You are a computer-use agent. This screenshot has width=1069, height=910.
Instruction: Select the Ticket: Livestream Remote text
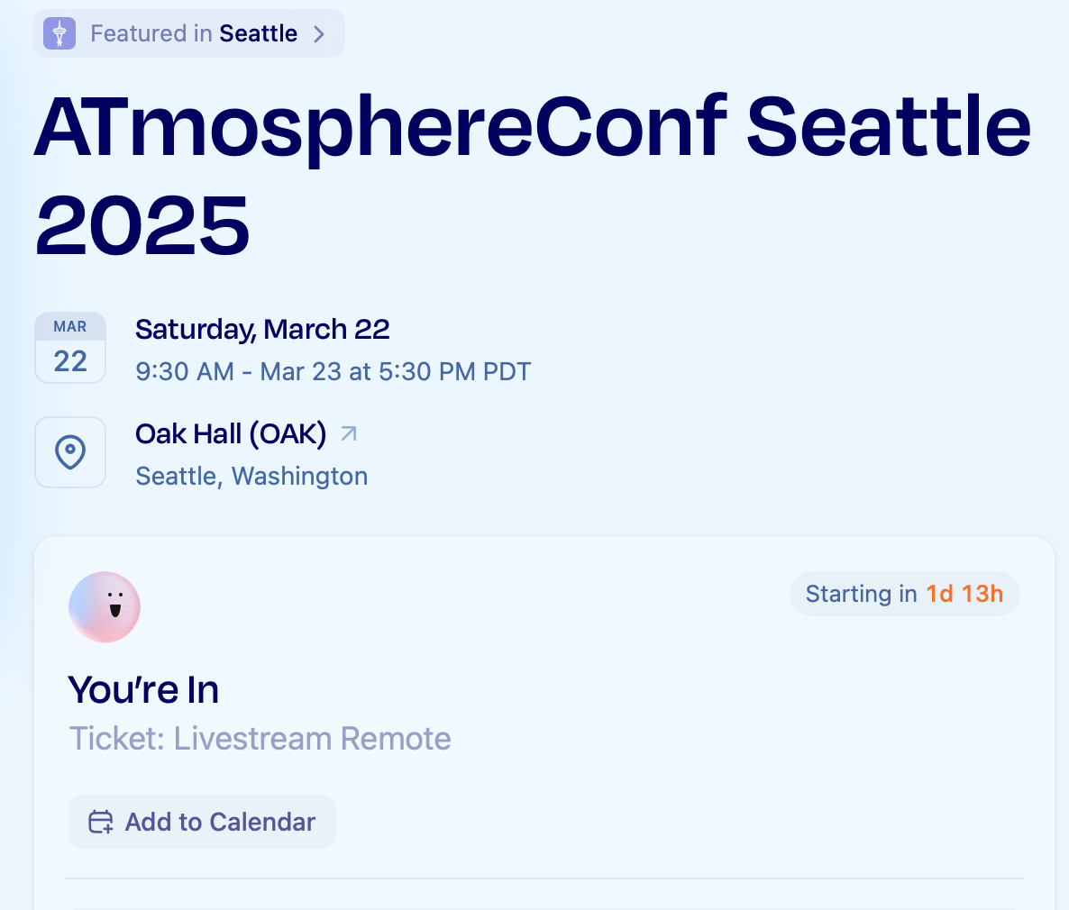coord(260,740)
